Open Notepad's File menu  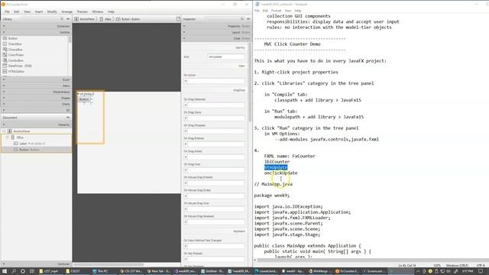[x=257, y=11]
